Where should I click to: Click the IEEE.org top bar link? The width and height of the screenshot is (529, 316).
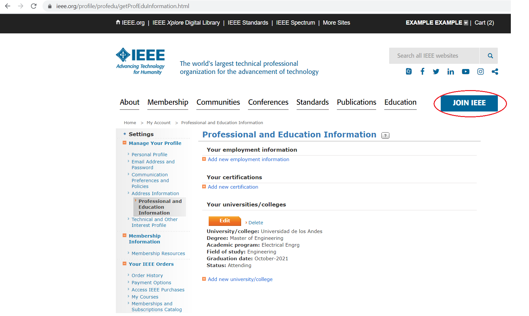(133, 23)
